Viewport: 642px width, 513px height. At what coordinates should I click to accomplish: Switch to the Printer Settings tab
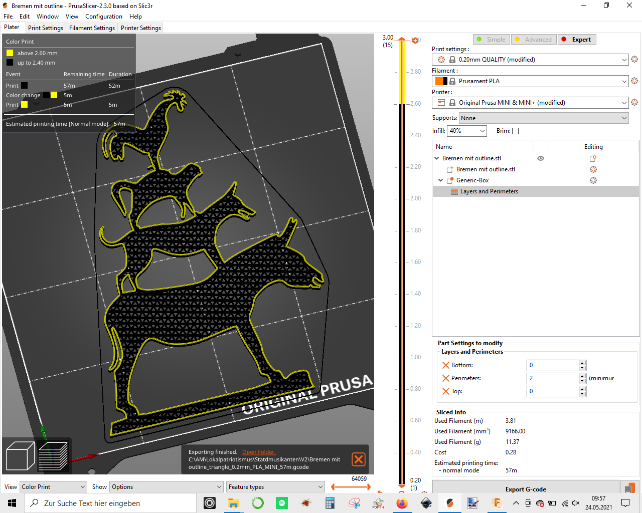141,28
